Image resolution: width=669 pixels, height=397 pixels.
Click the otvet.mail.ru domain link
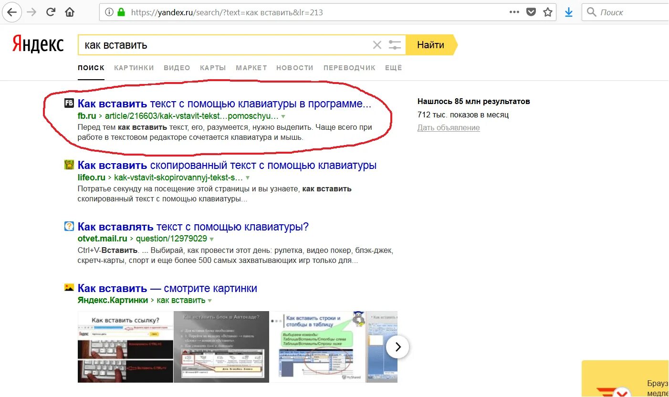click(103, 239)
